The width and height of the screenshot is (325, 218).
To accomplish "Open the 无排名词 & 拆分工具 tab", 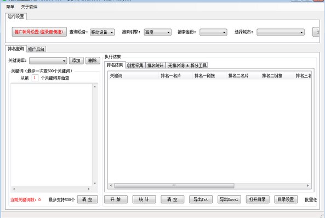I will coord(187,66).
